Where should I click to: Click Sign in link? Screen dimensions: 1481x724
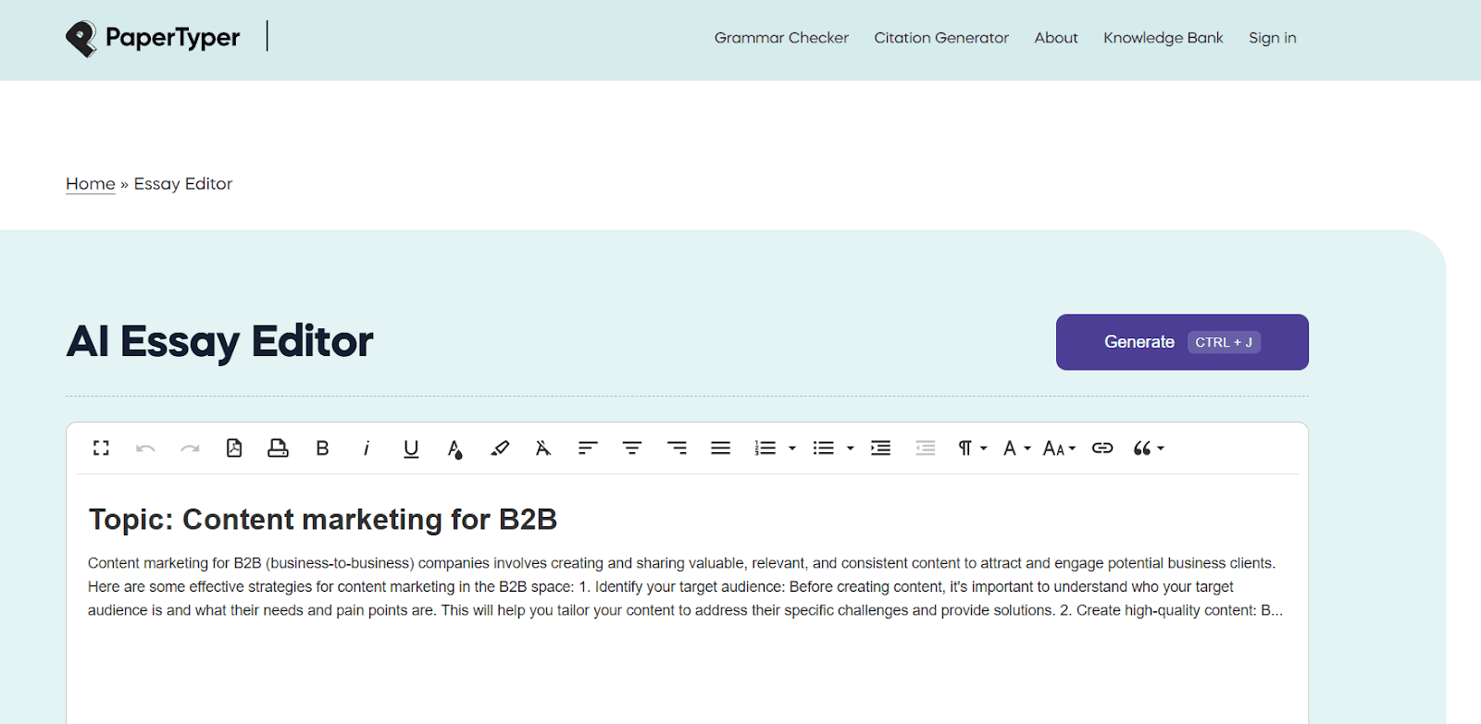point(1273,38)
